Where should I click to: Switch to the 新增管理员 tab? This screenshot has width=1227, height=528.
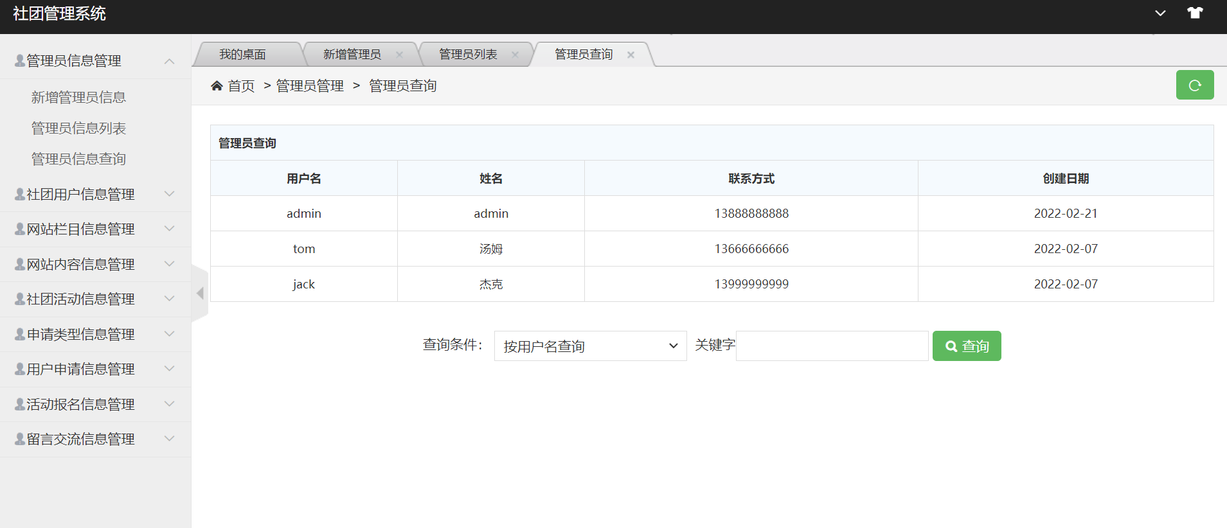(x=352, y=55)
